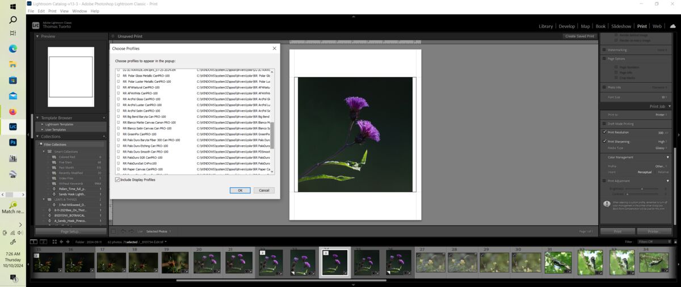Open Microsoft Store taskbar icon
Image resolution: width=681 pixels, height=287 pixels.
[x=13, y=81]
